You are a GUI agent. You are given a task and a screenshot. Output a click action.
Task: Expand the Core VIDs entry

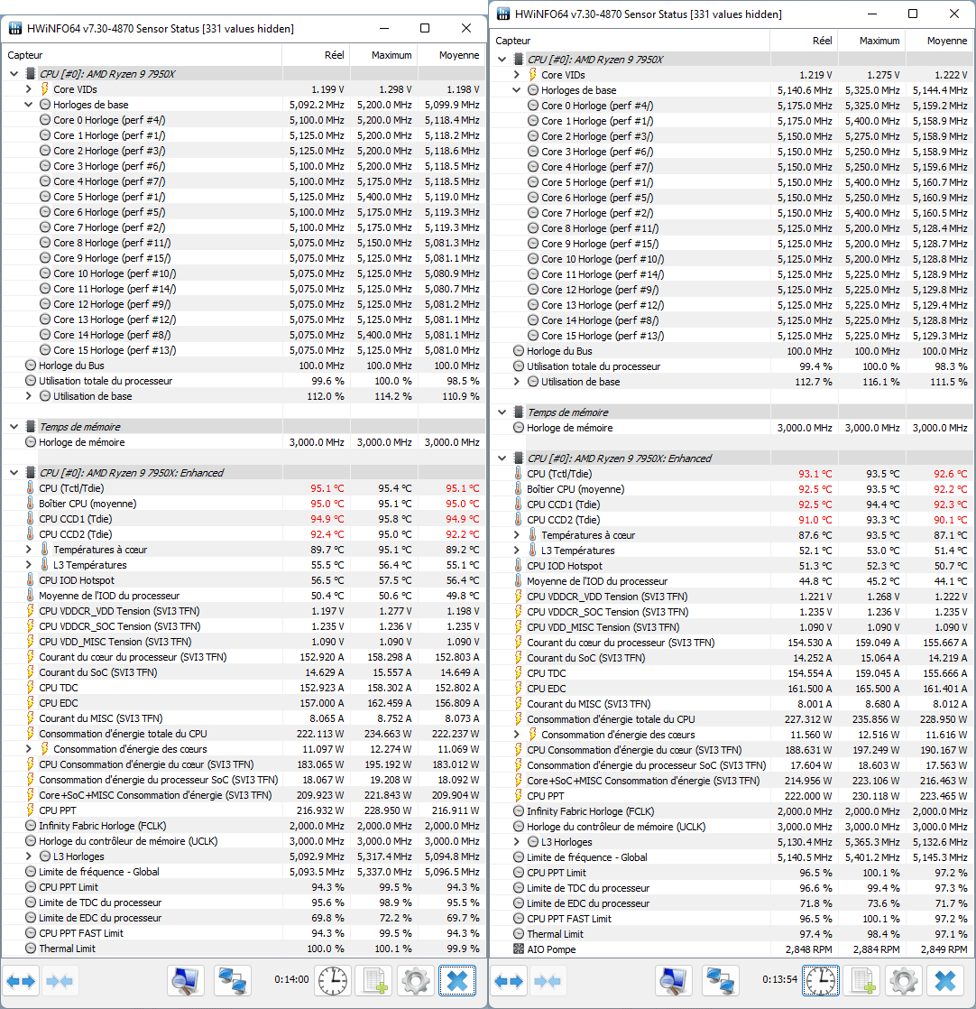click(x=30, y=88)
